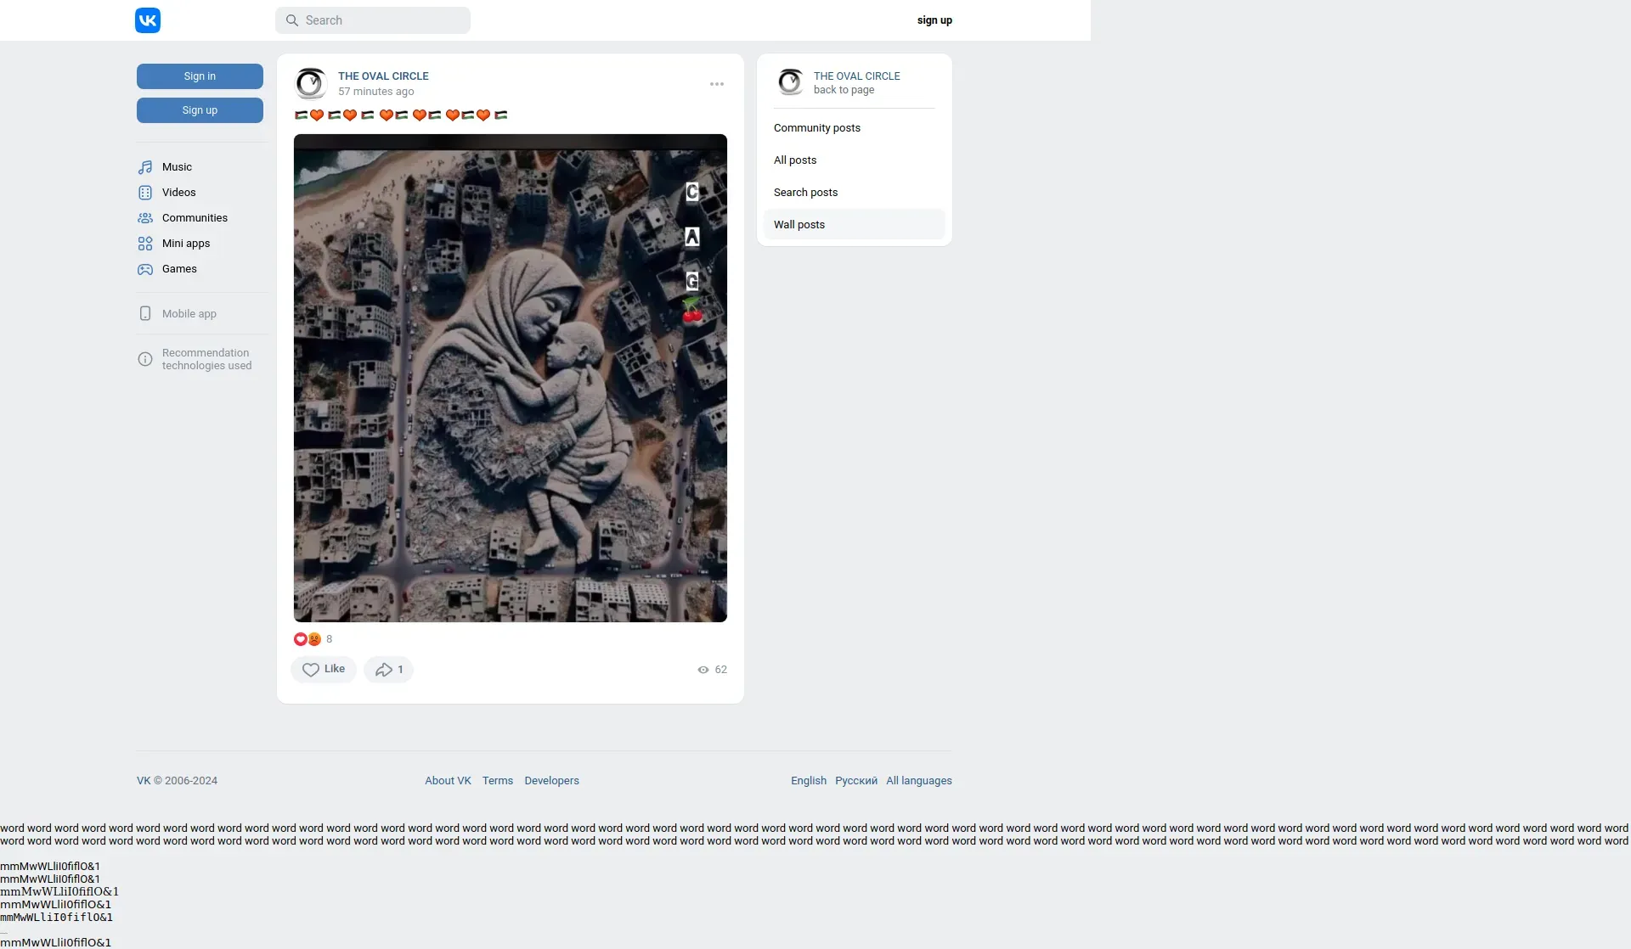Select Community posts filter
1631x949 pixels.
817,128
